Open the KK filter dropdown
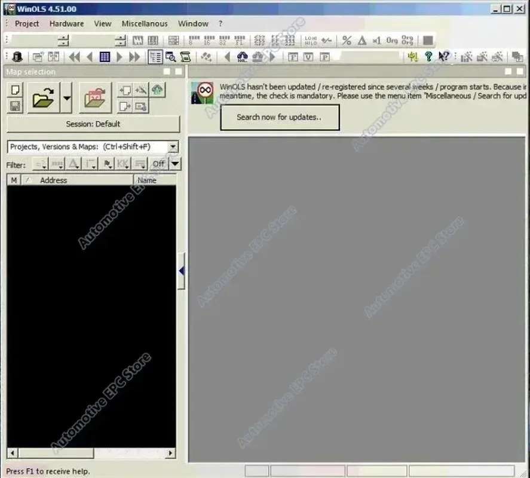Screen dimensions: 530x478 (x=122, y=164)
